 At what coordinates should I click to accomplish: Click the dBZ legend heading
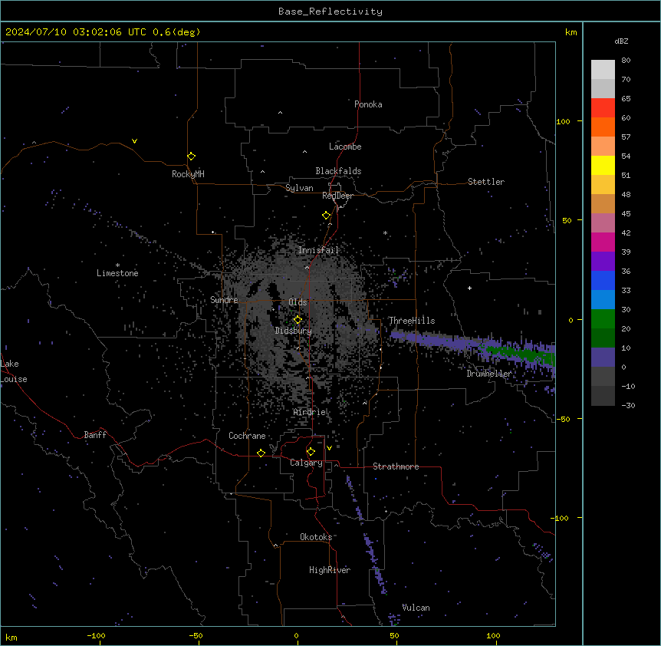[621, 41]
